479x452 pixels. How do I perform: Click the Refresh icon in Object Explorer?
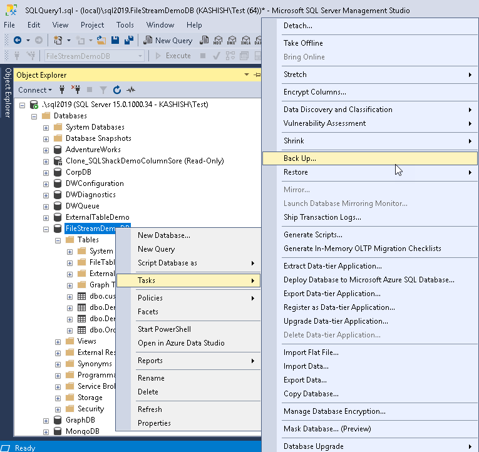(116, 90)
